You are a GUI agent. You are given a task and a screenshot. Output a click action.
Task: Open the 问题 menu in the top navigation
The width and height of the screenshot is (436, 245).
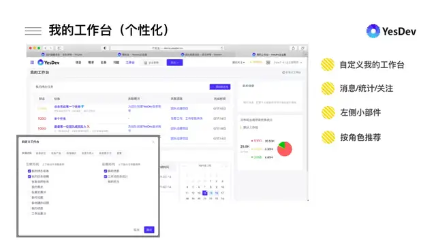(x=116, y=63)
